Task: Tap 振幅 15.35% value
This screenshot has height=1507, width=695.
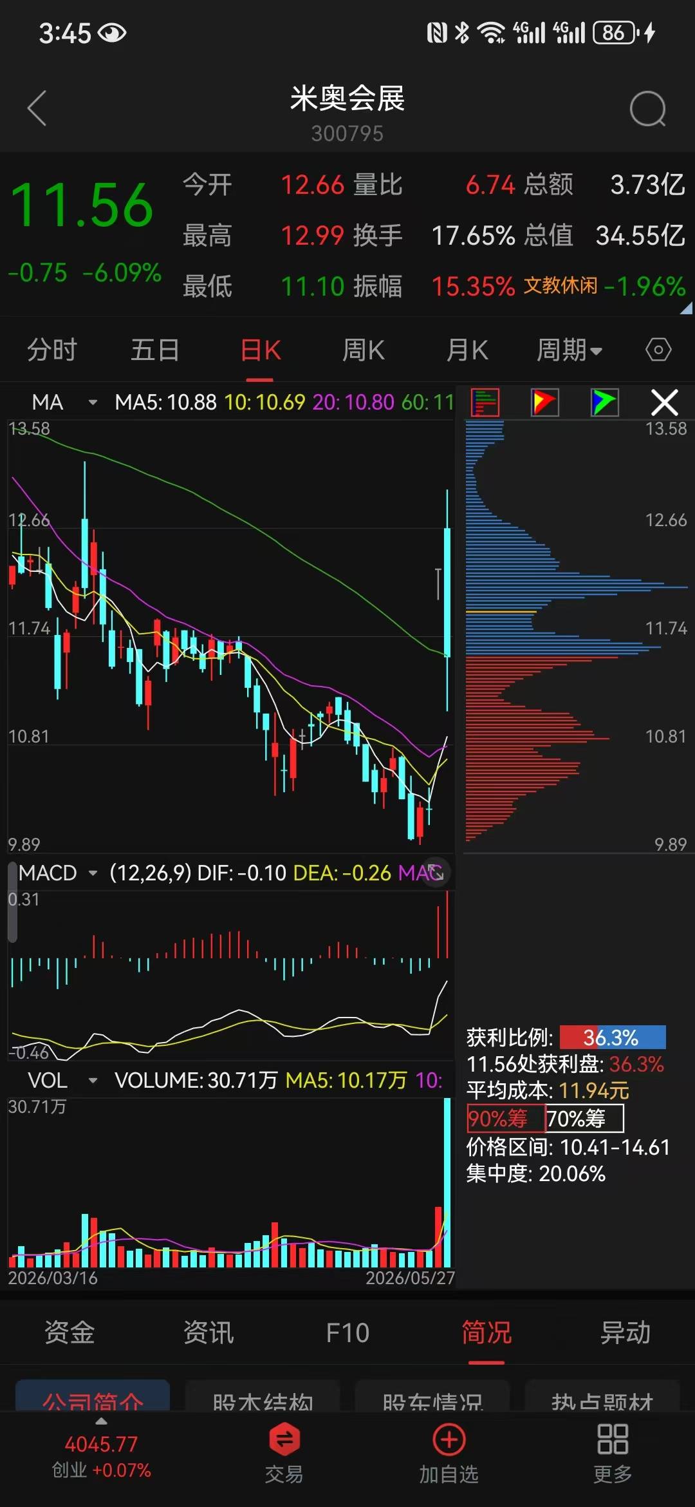Action: [x=473, y=287]
